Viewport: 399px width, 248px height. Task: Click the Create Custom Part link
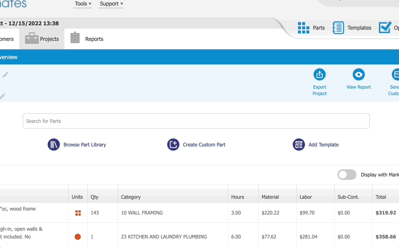(x=204, y=145)
